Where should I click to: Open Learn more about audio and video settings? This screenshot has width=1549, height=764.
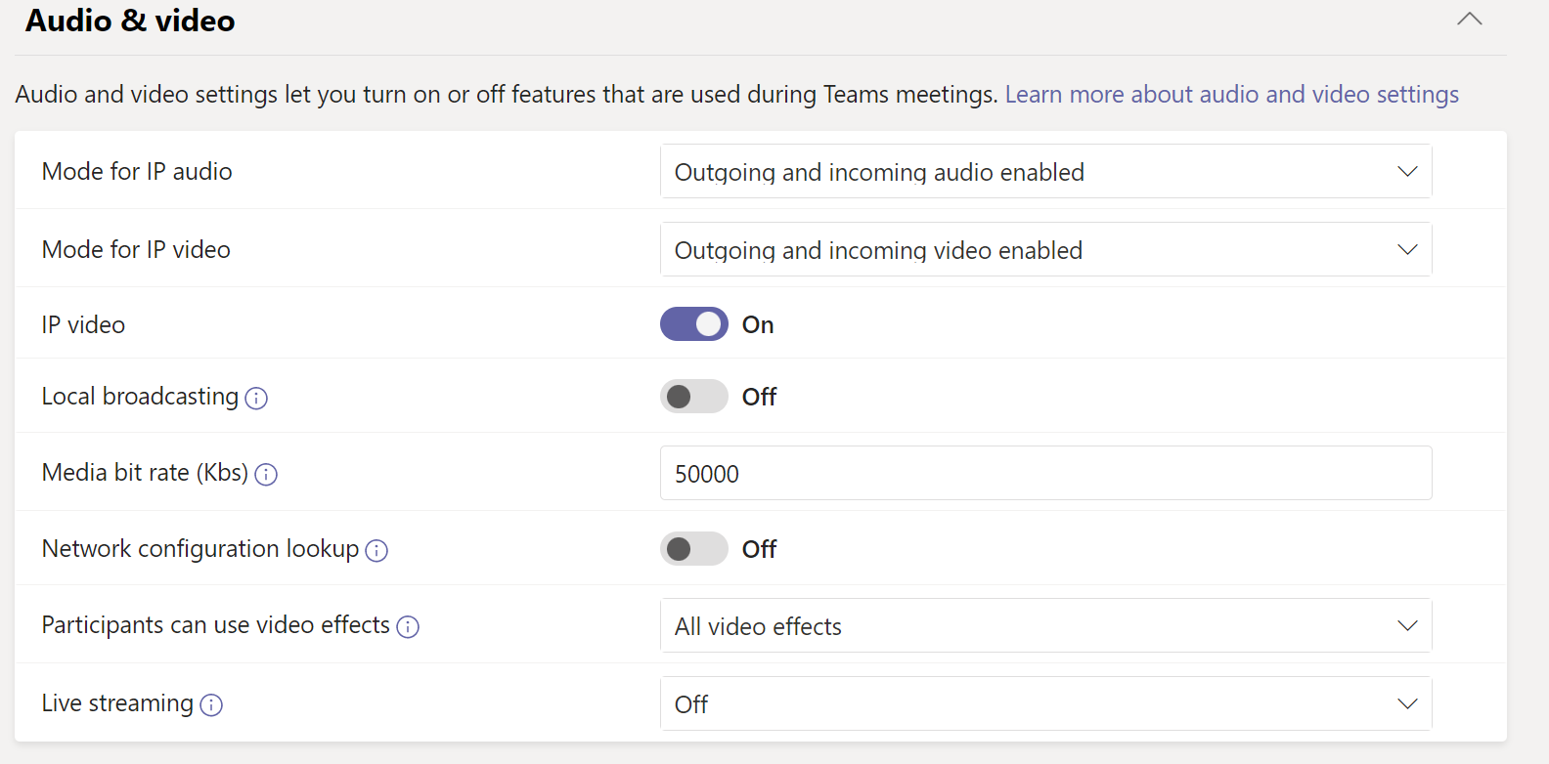1231,95
